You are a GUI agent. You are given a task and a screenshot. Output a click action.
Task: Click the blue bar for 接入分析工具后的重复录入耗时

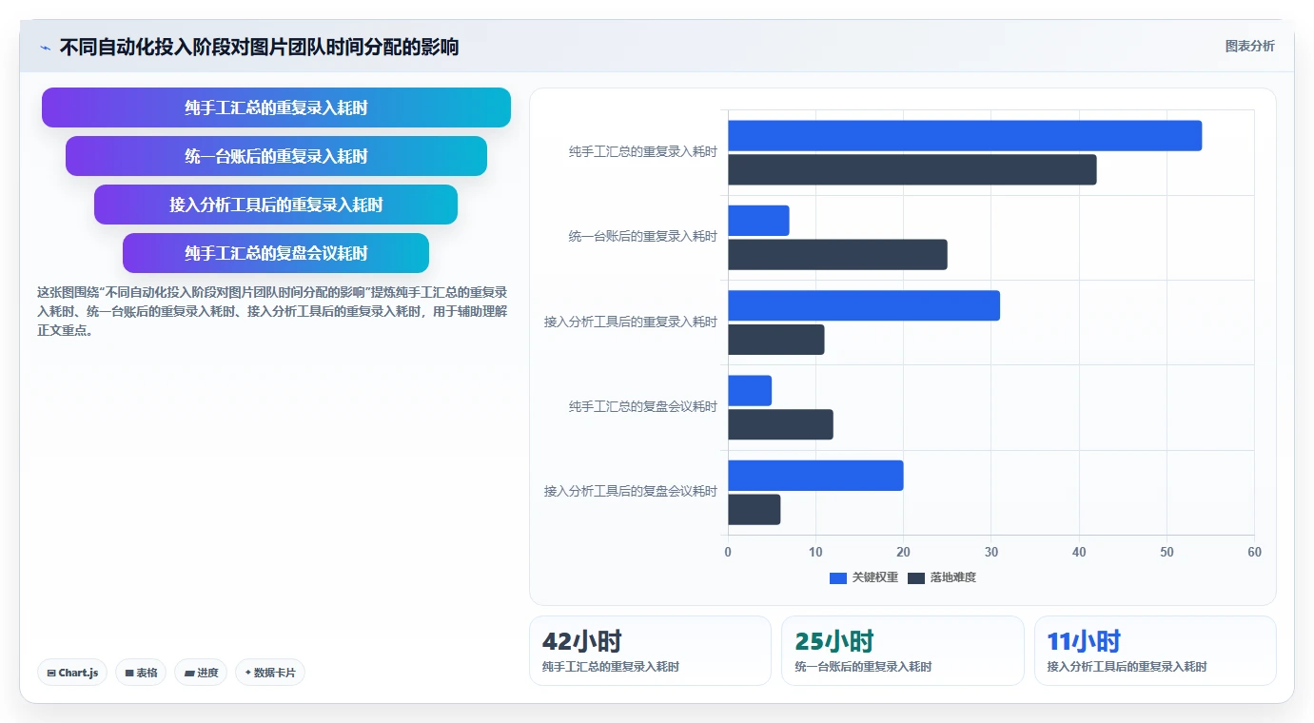(x=864, y=305)
